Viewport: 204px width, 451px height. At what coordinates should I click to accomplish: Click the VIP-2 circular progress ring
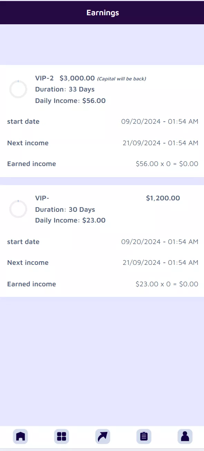[18, 89]
